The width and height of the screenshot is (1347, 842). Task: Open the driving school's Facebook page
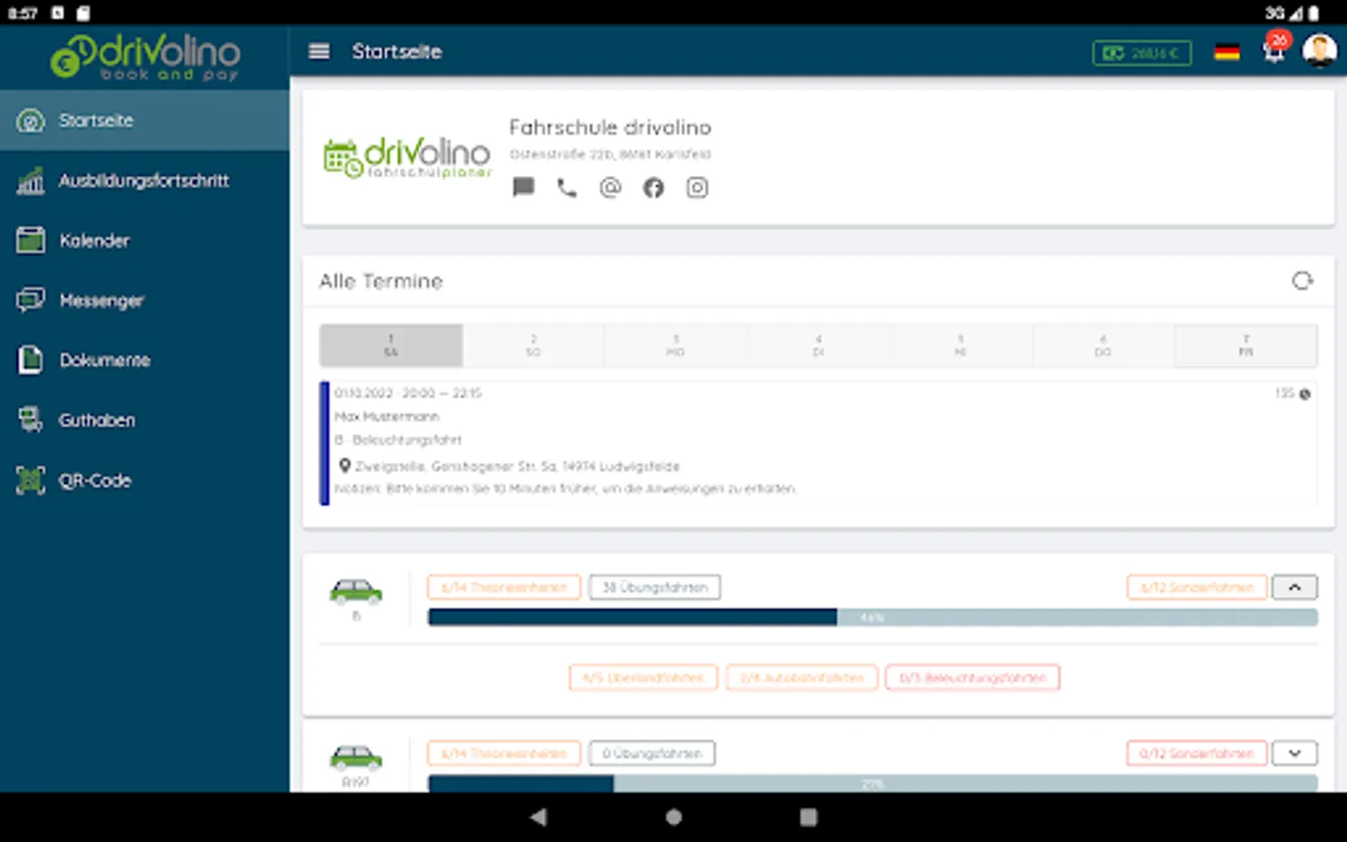[653, 188]
